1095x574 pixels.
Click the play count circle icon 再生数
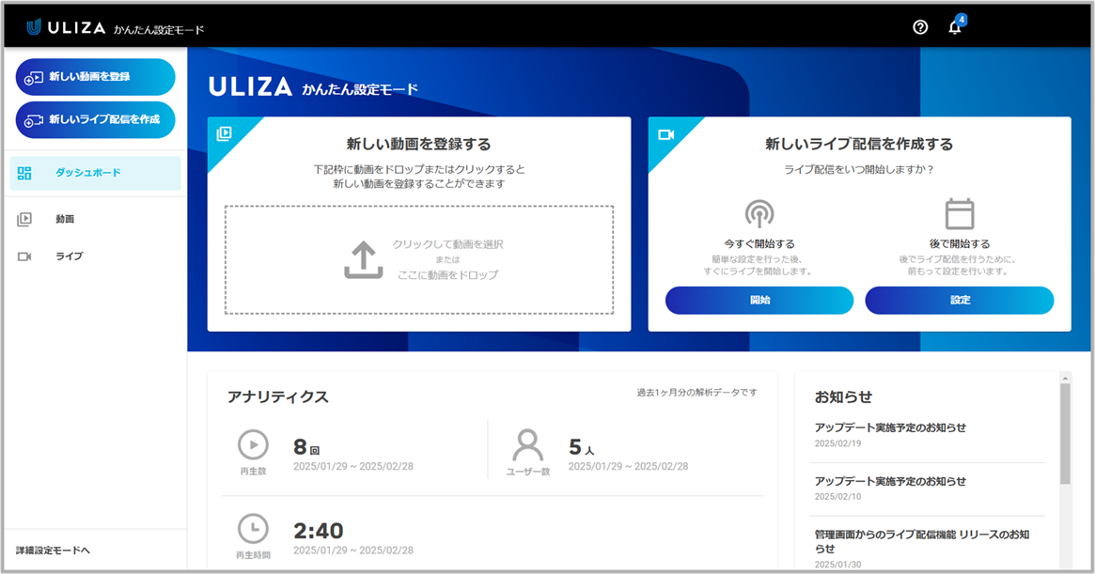coord(253,444)
